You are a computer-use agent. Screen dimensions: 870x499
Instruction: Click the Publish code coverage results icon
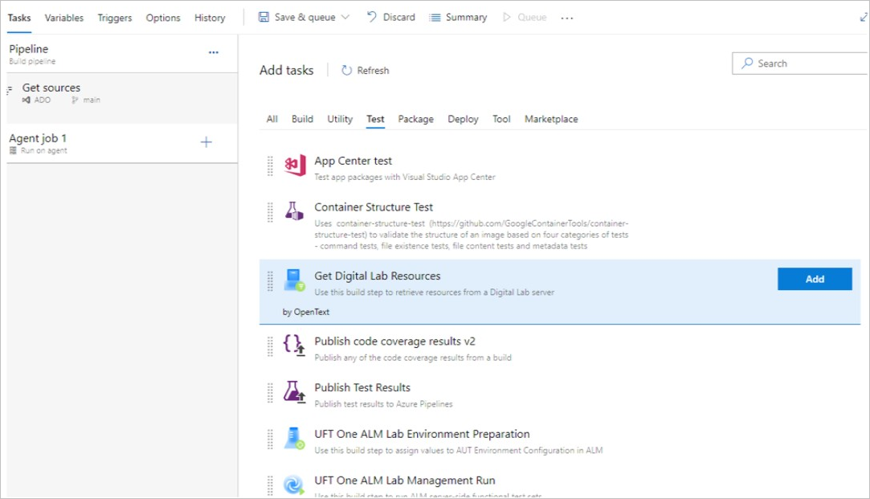point(294,346)
